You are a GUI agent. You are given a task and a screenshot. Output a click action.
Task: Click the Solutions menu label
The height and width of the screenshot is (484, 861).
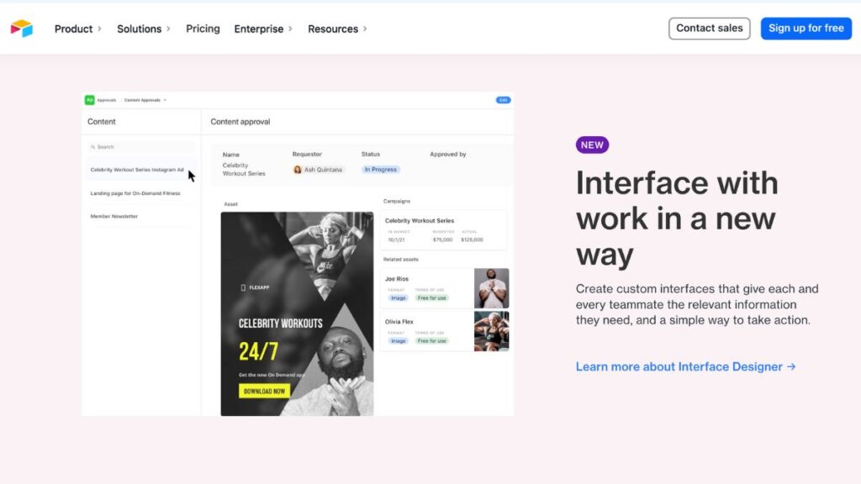[x=139, y=29]
